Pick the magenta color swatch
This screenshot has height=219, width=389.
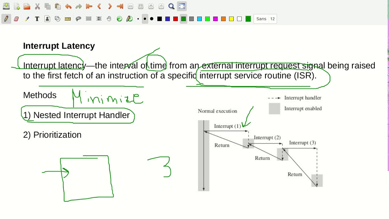[x=215, y=19]
